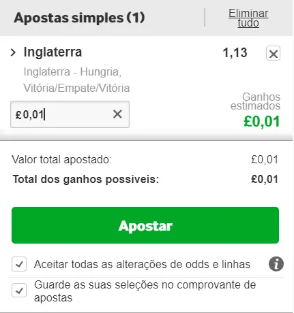Click the 'Guarde as suas seleções' label text
294x313 pixels.
[145, 291]
